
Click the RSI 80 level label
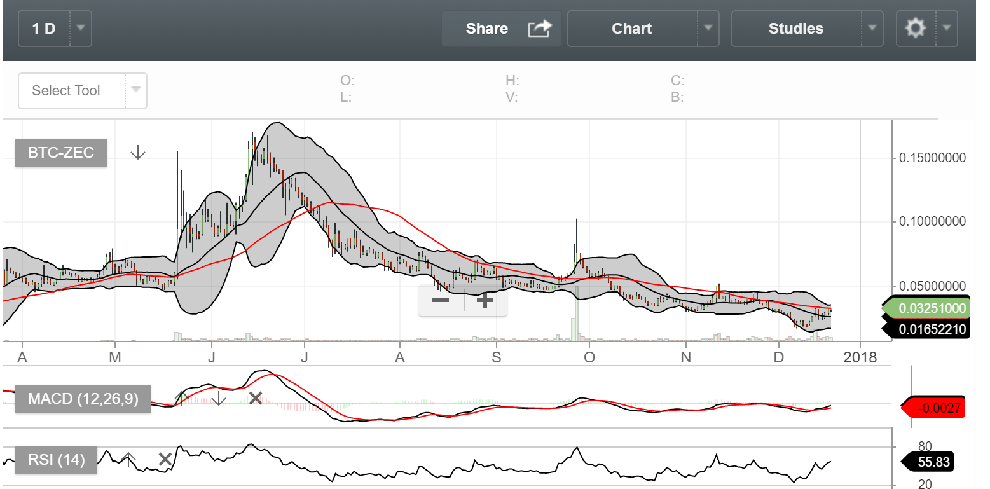[925, 446]
